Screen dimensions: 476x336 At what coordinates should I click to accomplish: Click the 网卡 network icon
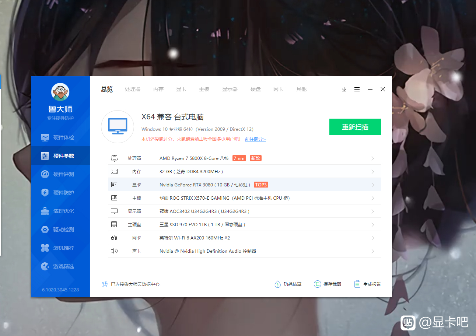114,238
